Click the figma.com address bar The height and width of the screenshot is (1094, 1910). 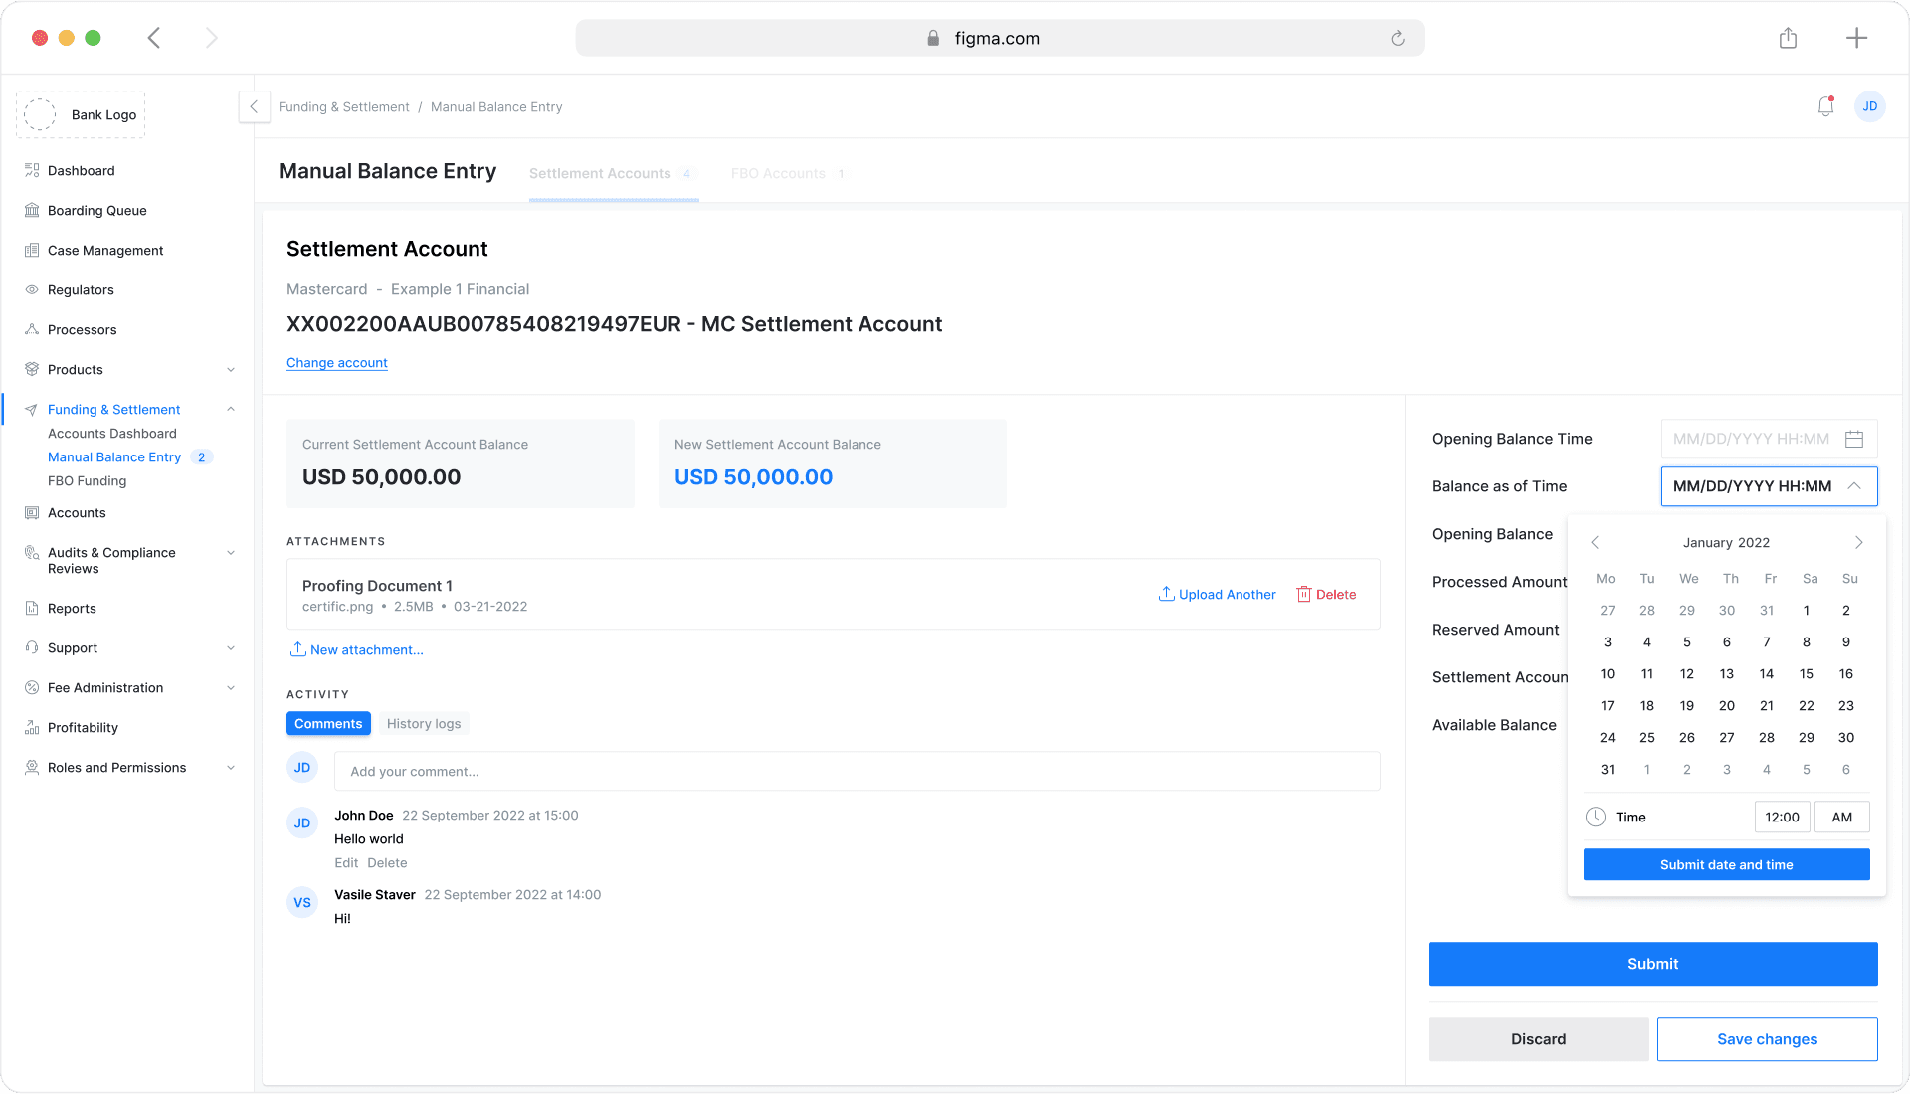point(999,38)
